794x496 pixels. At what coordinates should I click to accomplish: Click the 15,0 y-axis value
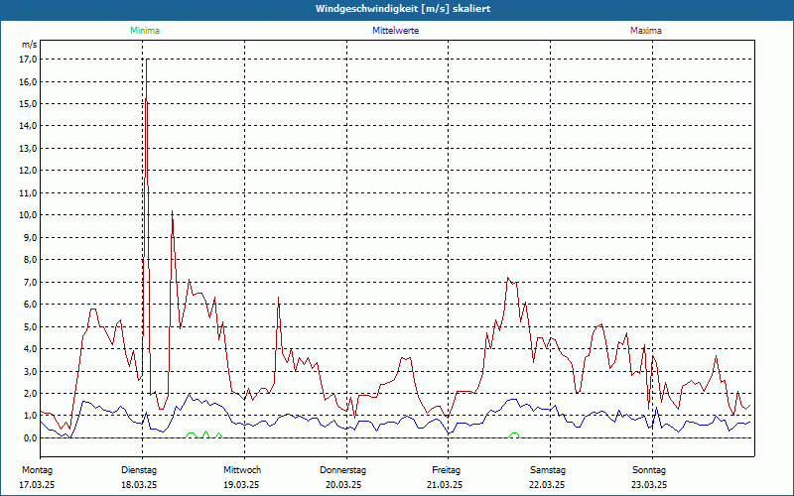coord(29,104)
